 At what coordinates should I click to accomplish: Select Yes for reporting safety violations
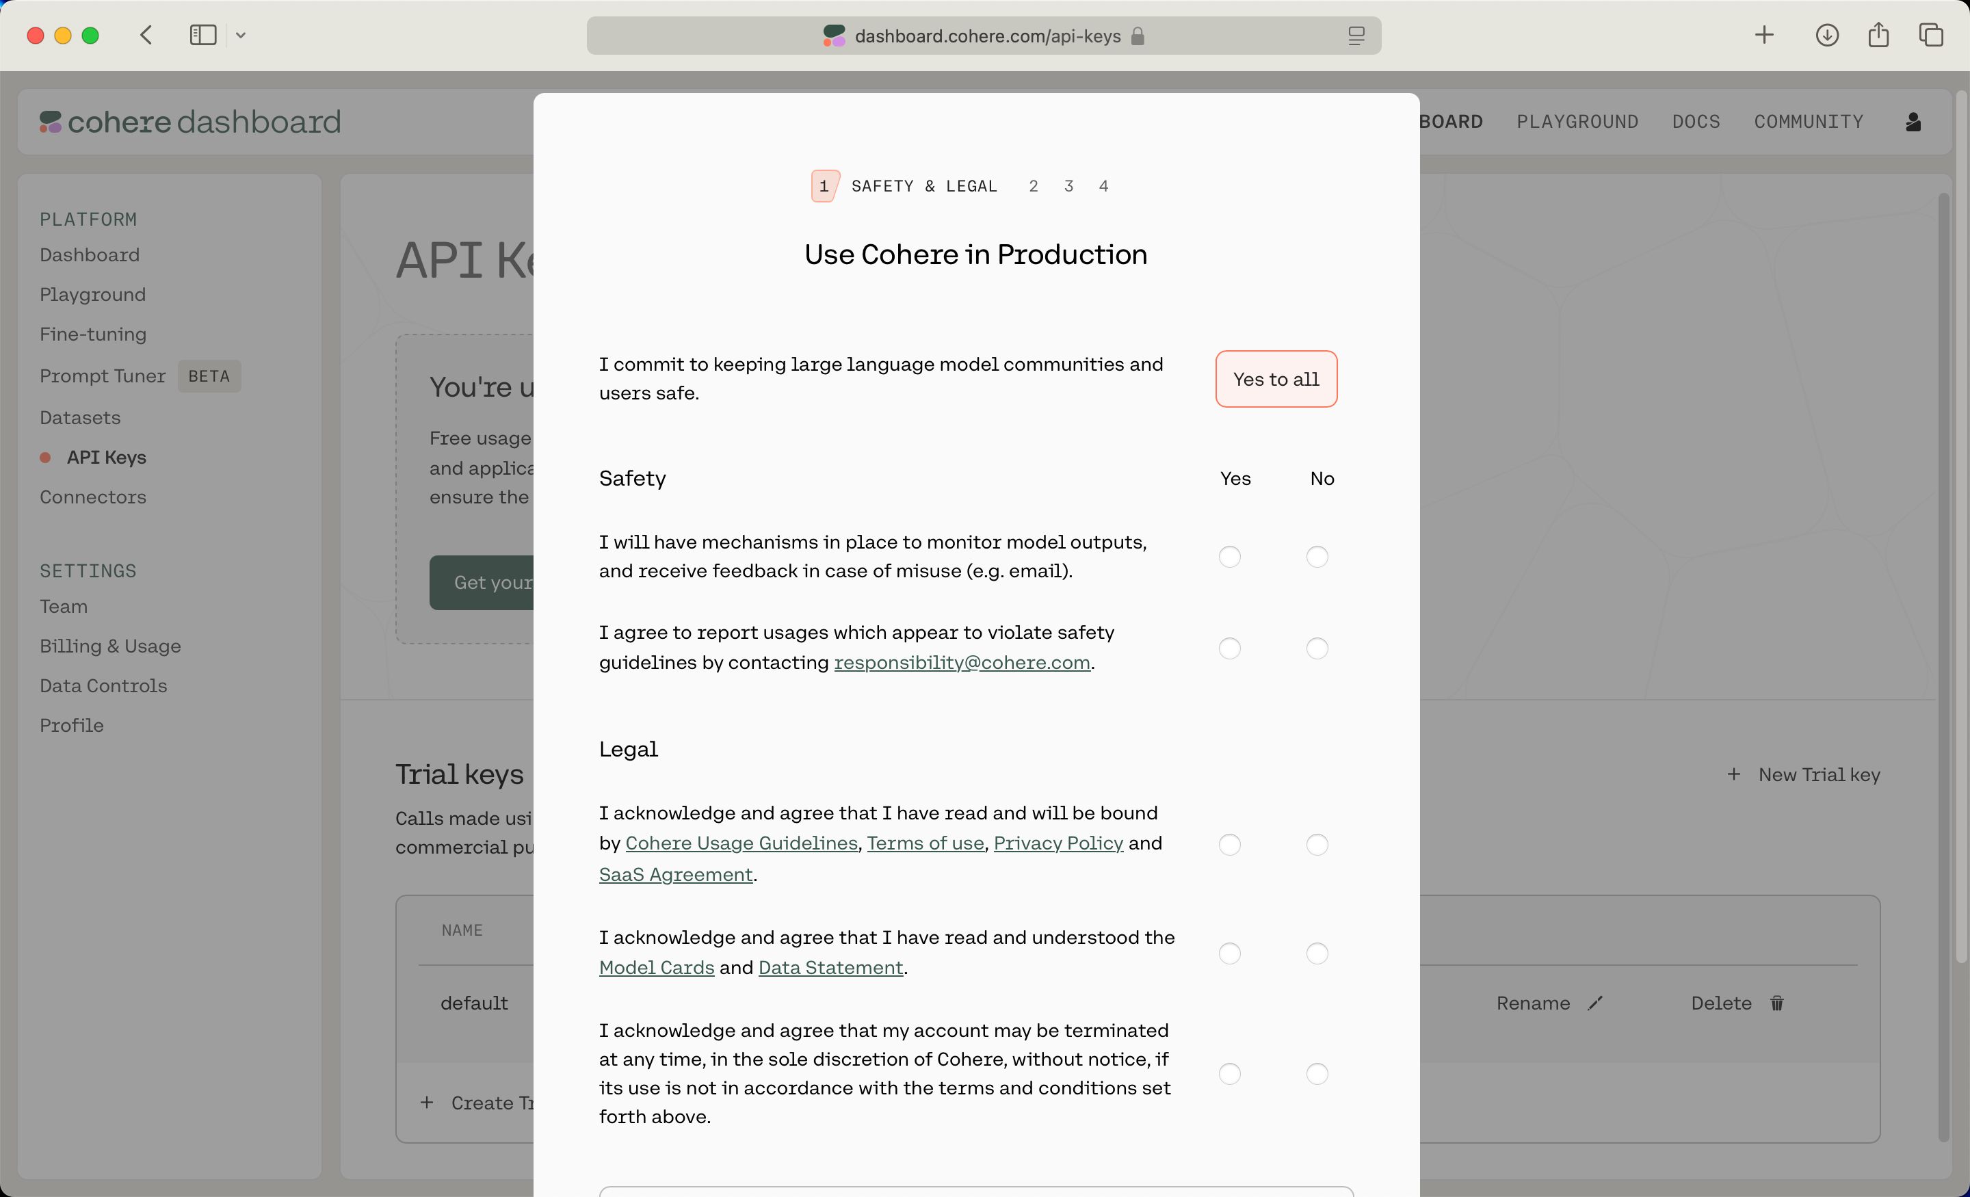[1230, 647]
